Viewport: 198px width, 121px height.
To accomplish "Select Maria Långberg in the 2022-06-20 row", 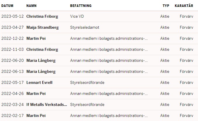I will [41, 61].
